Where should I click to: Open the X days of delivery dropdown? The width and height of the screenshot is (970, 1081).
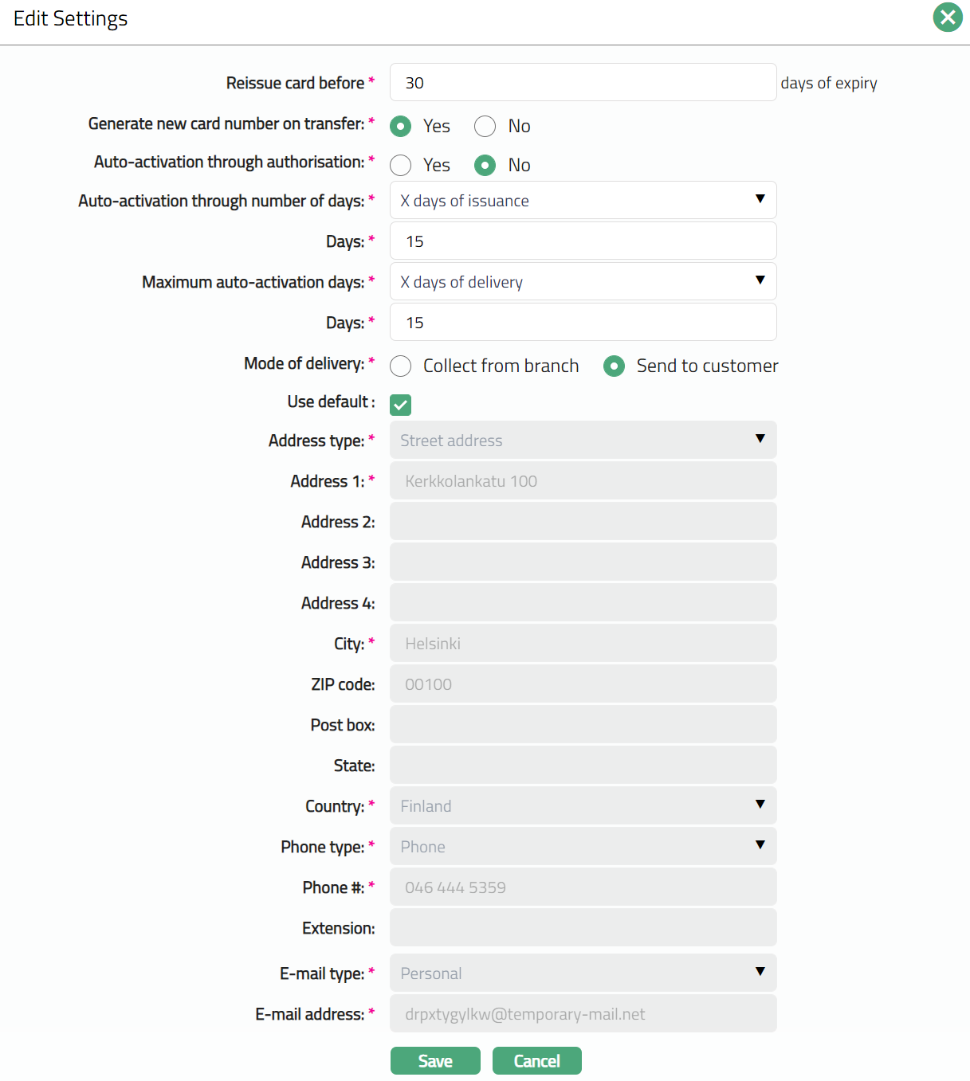583,281
